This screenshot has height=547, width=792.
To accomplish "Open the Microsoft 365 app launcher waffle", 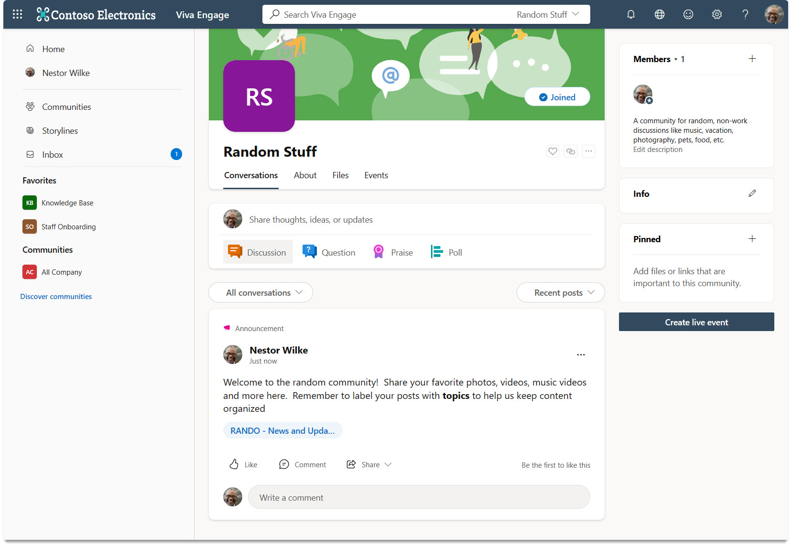I will [x=17, y=14].
